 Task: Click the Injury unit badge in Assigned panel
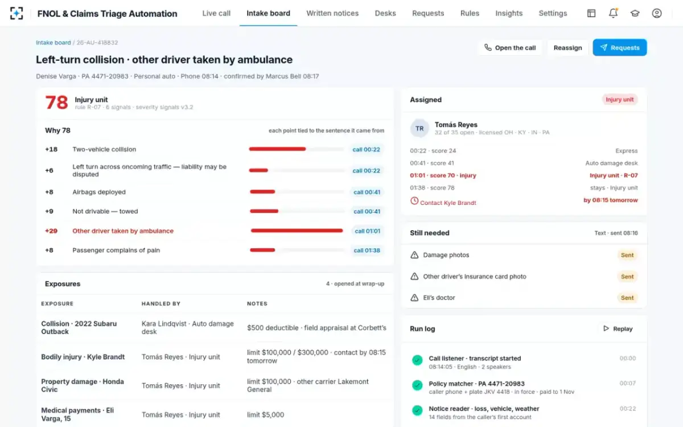coord(620,100)
